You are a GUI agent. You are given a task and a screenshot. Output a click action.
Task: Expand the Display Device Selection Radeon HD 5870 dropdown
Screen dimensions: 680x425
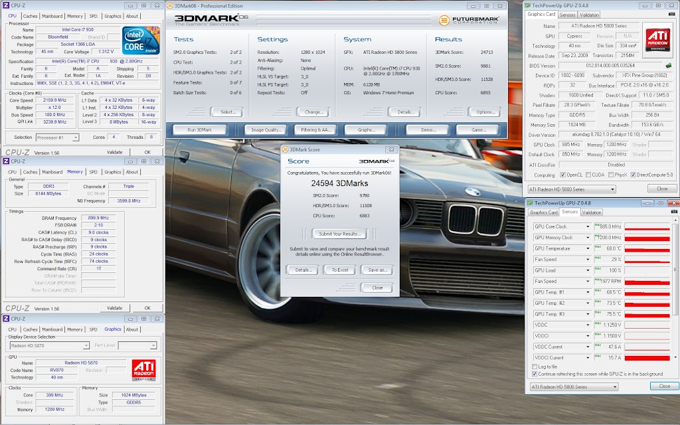coord(86,346)
